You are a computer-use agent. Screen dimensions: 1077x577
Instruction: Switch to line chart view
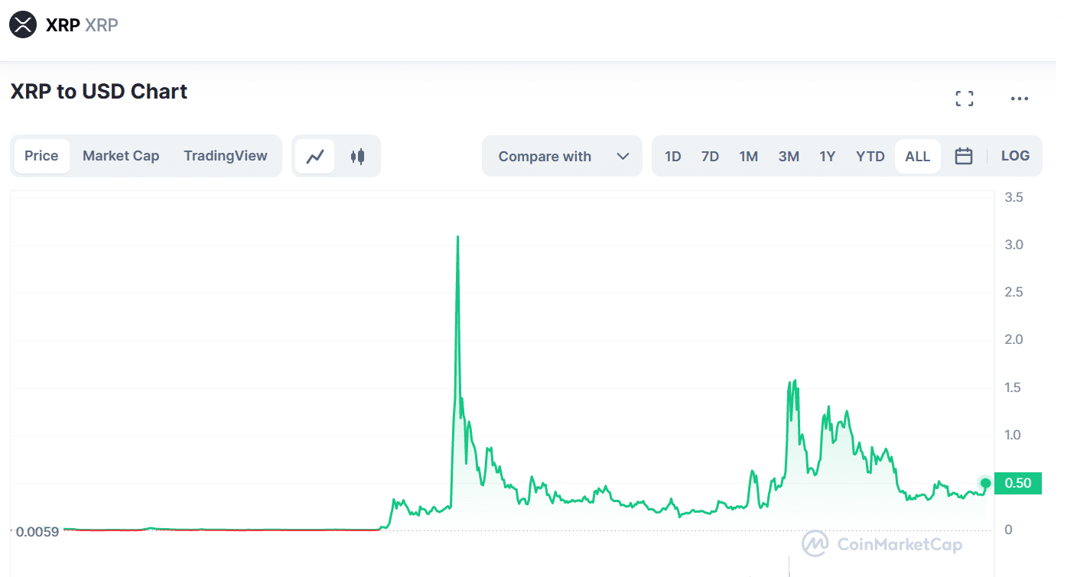pyautogui.click(x=315, y=156)
